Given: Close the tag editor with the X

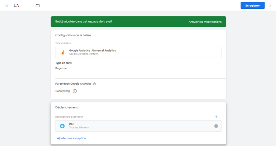Looking at the screenshot, I should [7, 6].
